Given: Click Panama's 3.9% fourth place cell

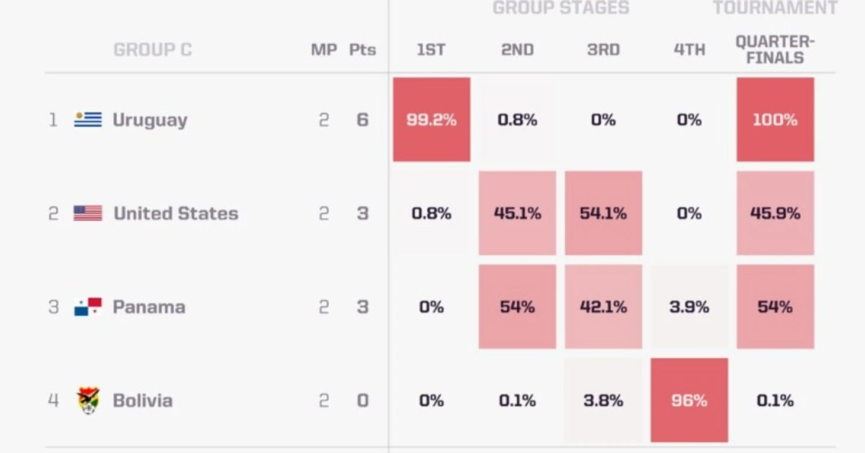Looking at the screenshot, I should click(689, 306).
